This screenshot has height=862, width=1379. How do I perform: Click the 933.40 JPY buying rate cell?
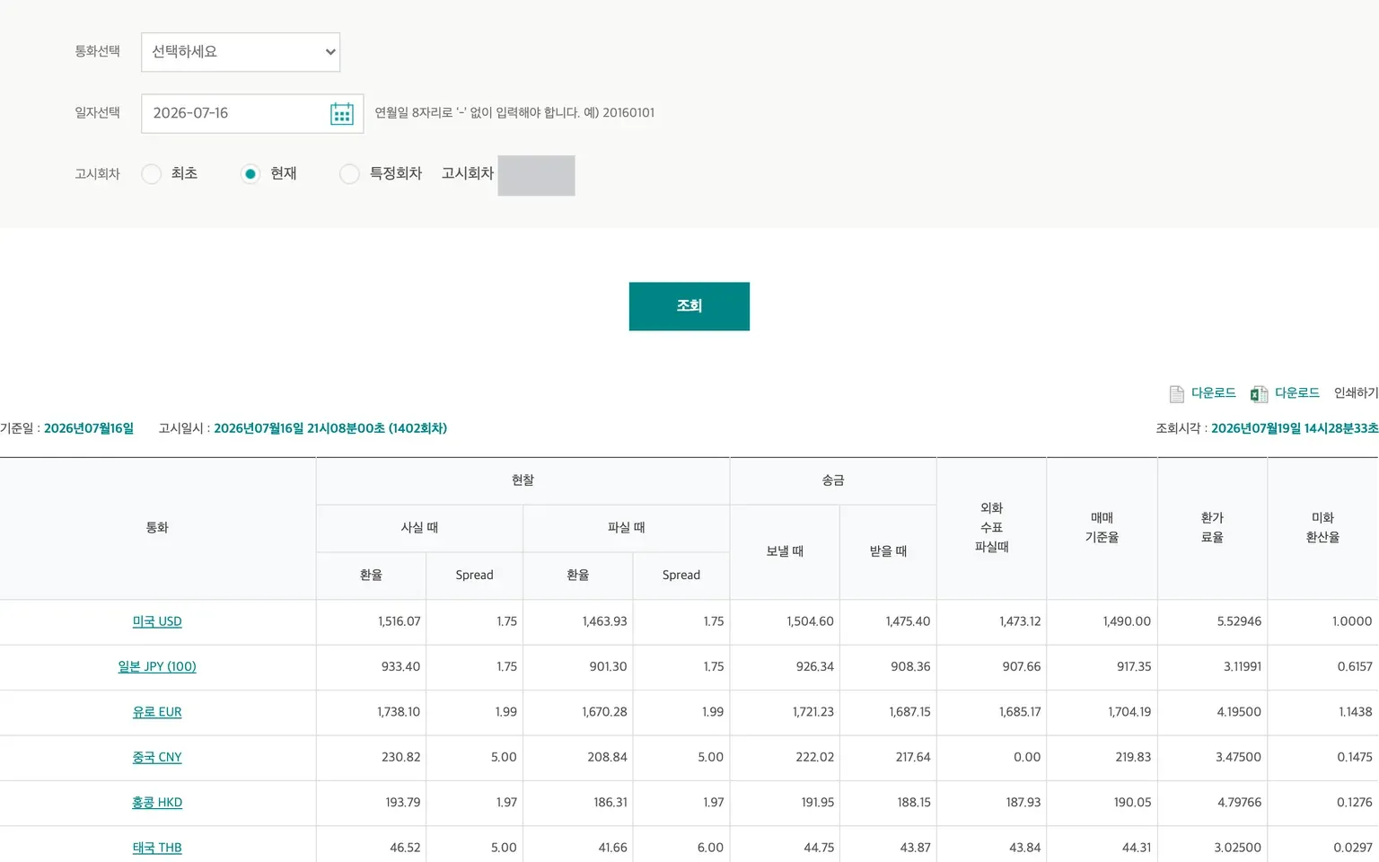[371, 666]
